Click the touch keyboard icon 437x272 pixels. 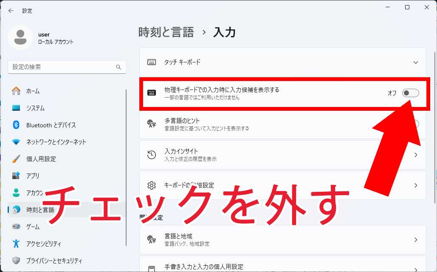pyautogui.click(x=152, y=62)
